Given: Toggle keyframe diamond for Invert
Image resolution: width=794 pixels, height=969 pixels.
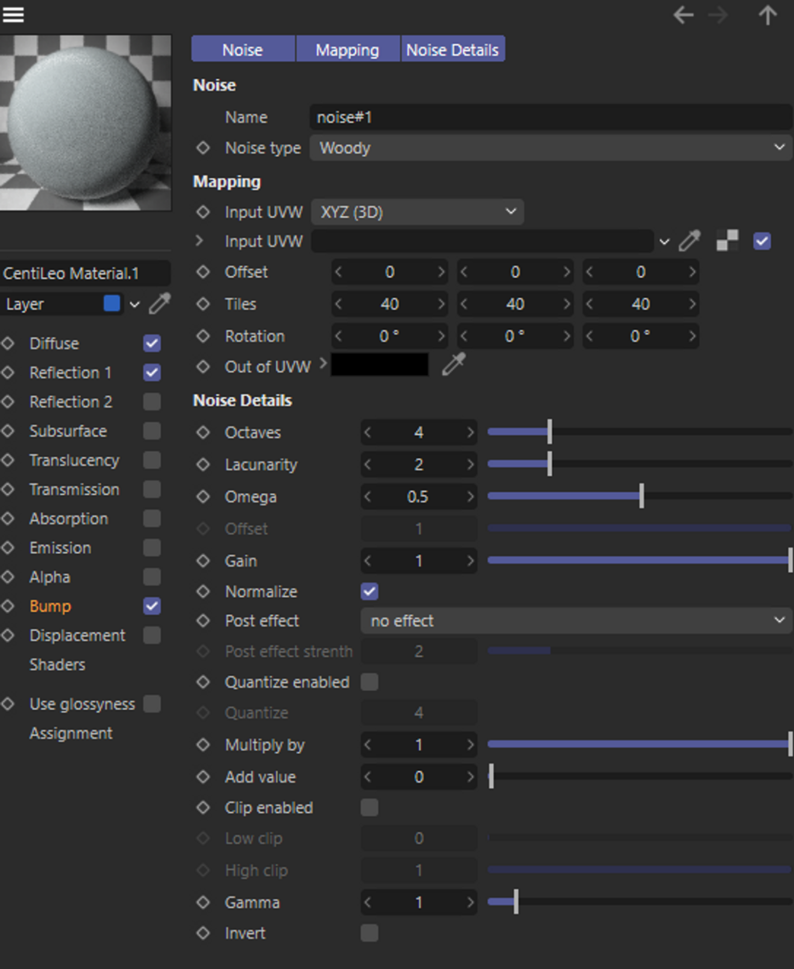Looking at the screenshot, I should tap(203, 933).
